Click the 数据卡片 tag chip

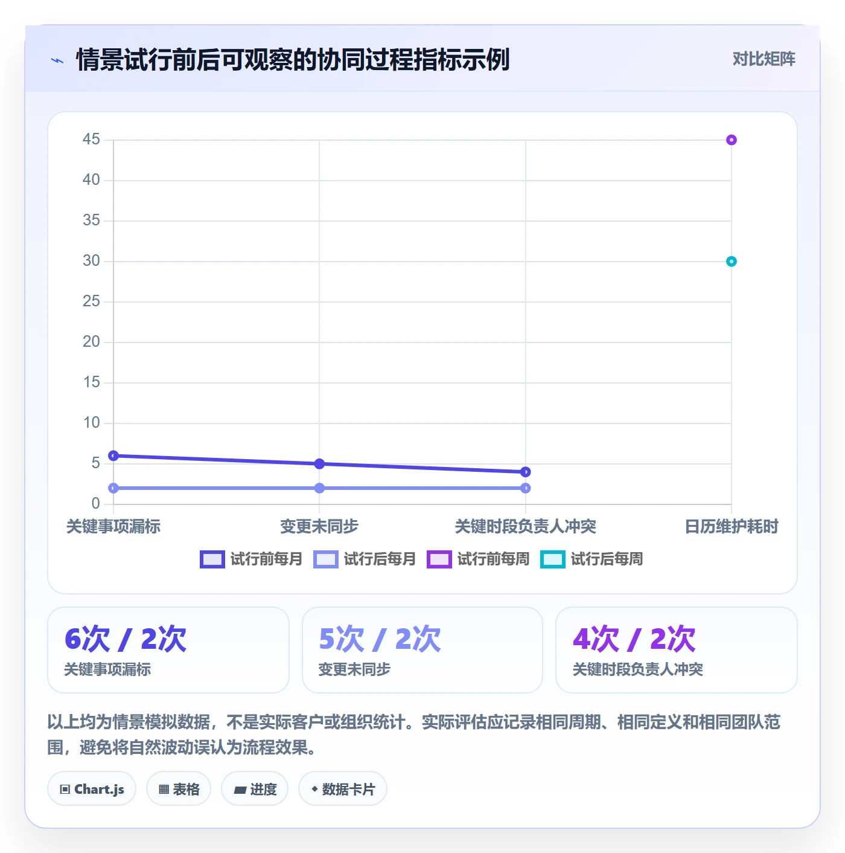click(343, 789)
